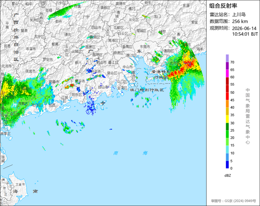Click the 鹤山市 label on the map
The width and height of the screenshot is (260, 206).
pyautogui.click(x=101, y=62)
